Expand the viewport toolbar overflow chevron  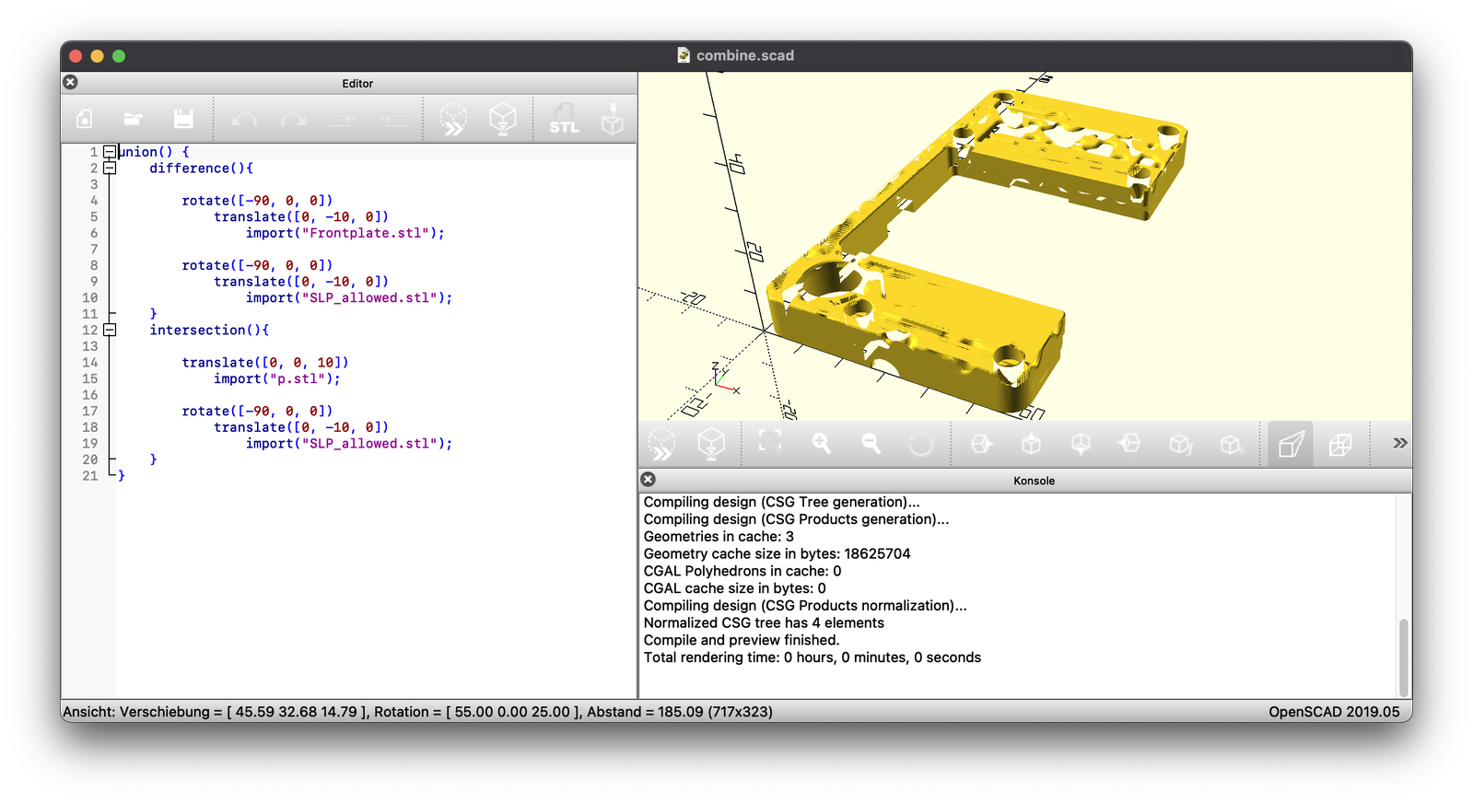coord(1399,443)
